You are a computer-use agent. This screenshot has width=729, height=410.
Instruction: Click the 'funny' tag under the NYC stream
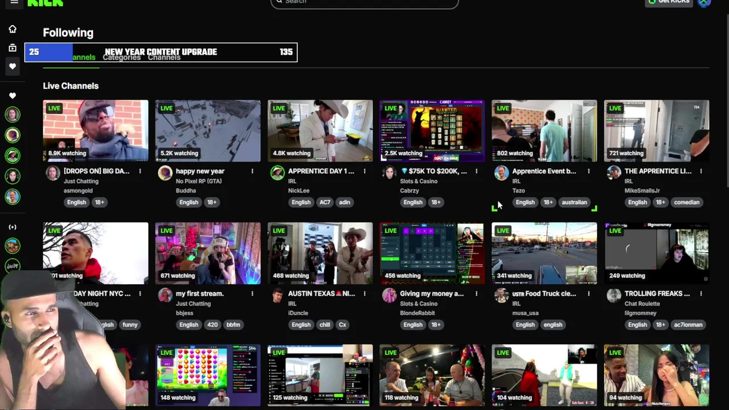[x=130, y=325]
